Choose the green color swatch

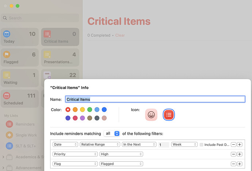(90, 110)
